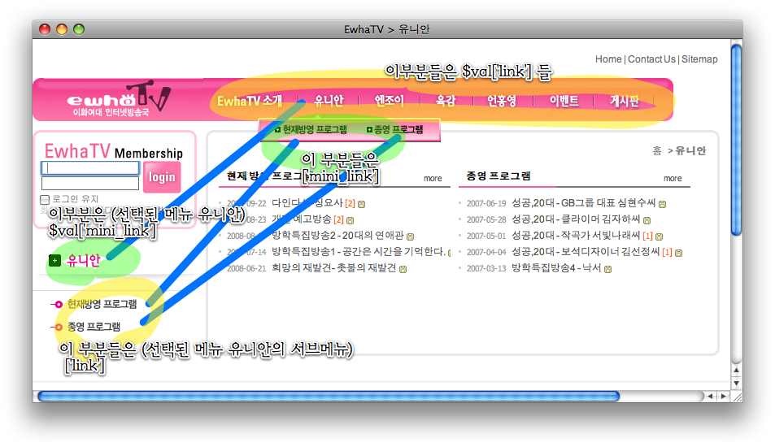Enable the 로그인 유지 checkbox
This screenshot has width=775, height=447.
click(x=45, y=200)
